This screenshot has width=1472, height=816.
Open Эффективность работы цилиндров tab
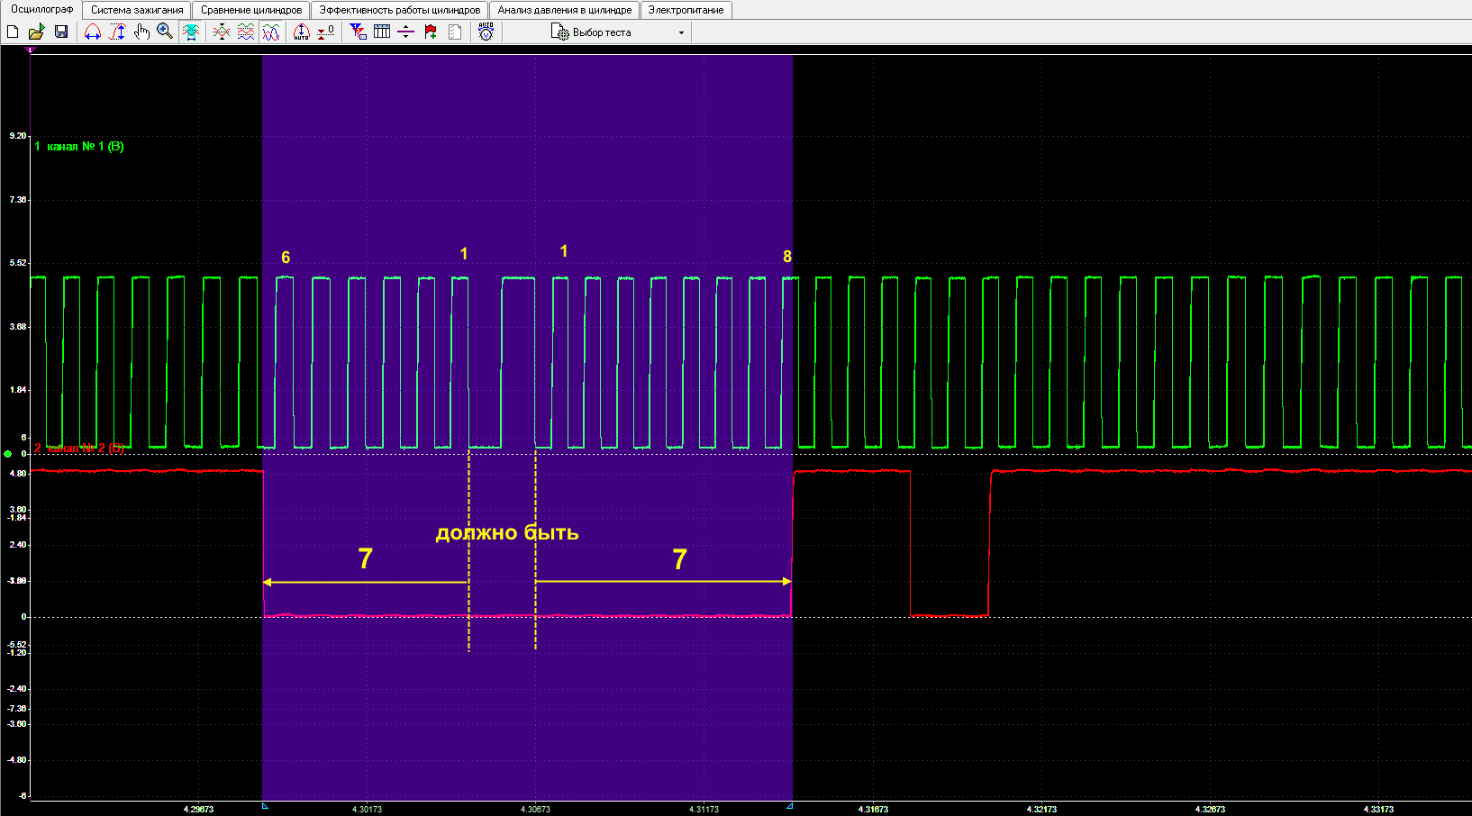tap(400, 10)
